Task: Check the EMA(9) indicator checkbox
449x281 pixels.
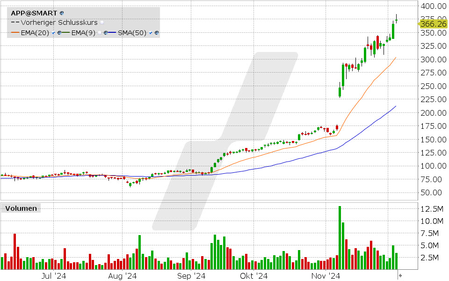Action: coord(99,33)
